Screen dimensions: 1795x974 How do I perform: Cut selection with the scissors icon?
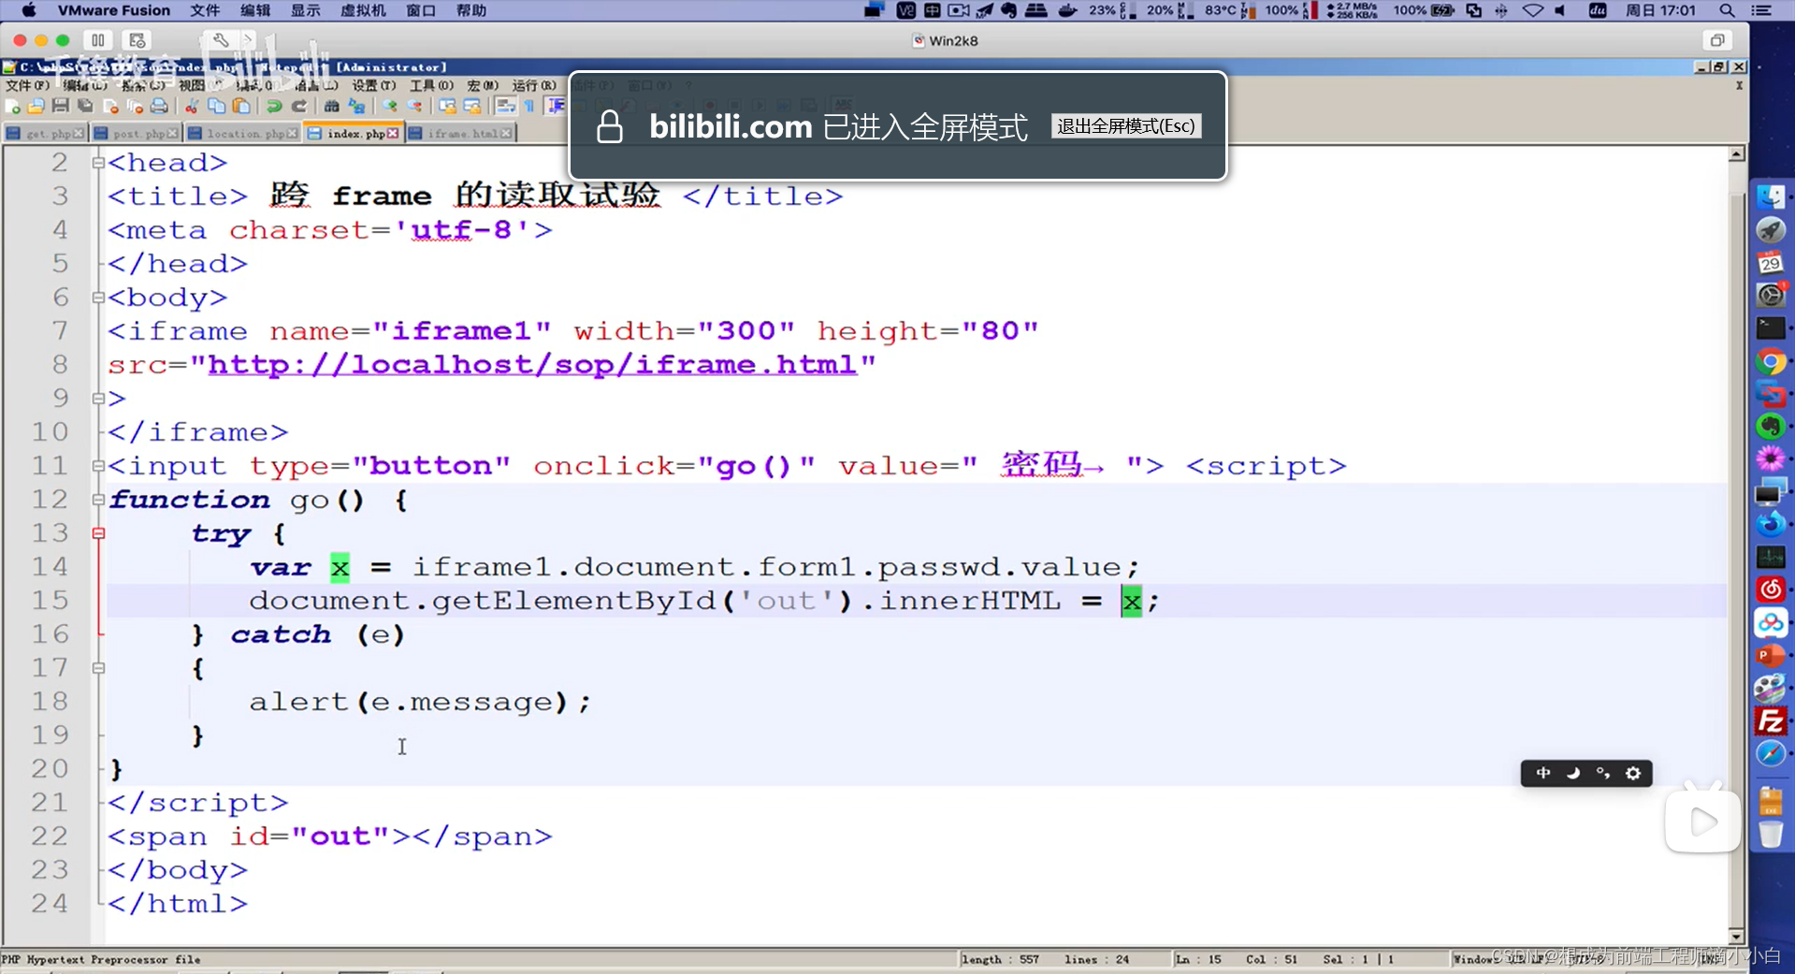pyautogui.click(x=192, y=107)
